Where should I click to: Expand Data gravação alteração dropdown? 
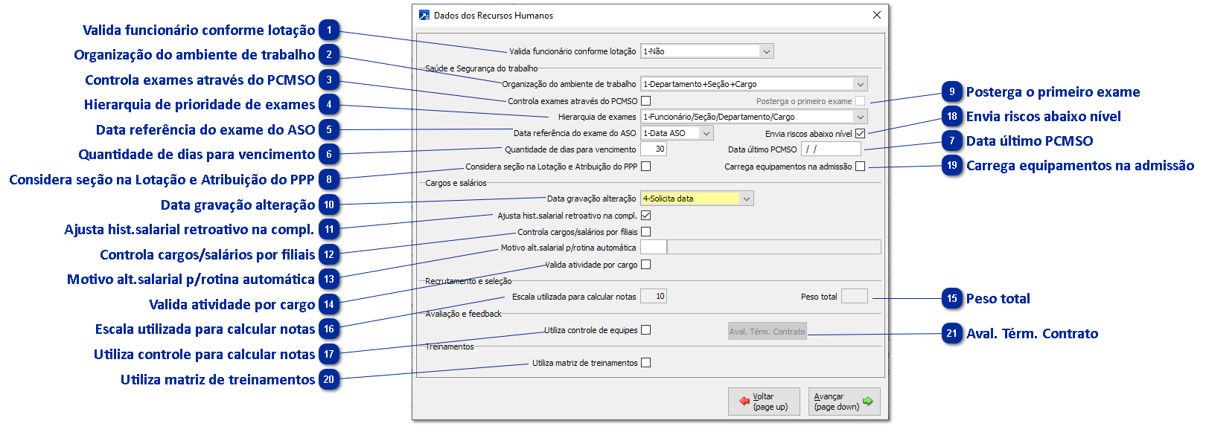tap(747, 199)
